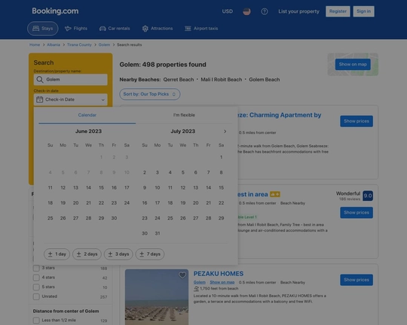This screenshot has height=325, width=407.
Task: Open Sort by: Our Top Picks
Action: pyautogui.click(x=150, y=94)
